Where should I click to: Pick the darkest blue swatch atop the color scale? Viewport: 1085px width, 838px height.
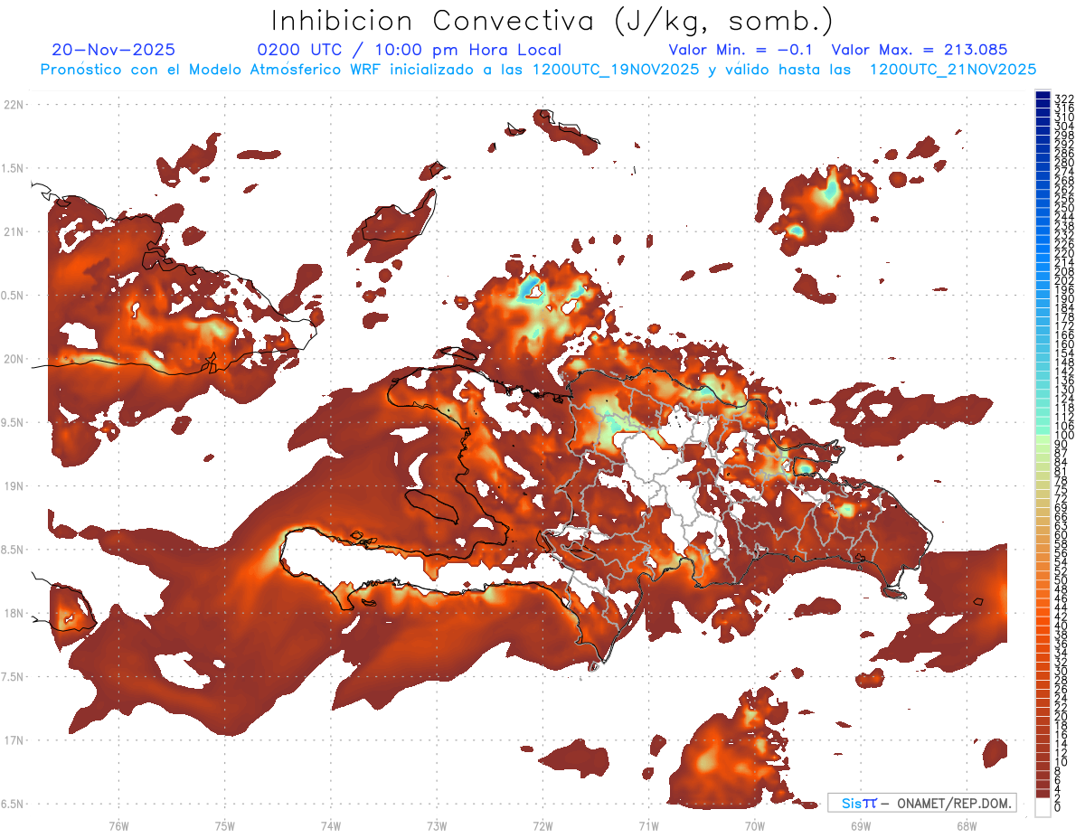tap(1043, 95)
